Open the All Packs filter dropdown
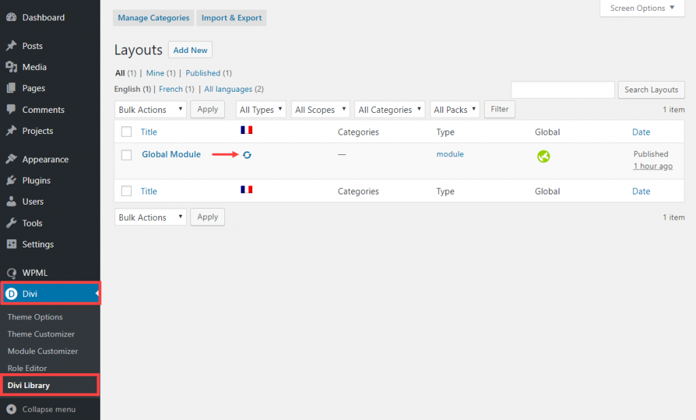This screenshot has height=420, width=696. [x=455, y=109]
